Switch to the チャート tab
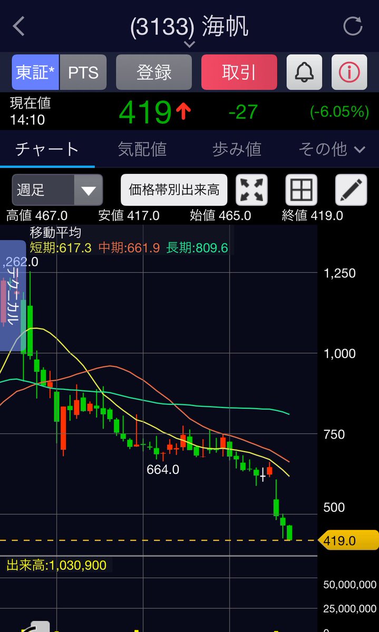Image resolution: width=379 pixels, height=632 pixels. click(x=47, y=150)
